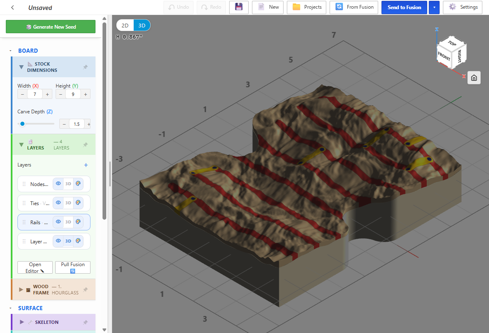Click the Carve Depth slider handle
489x333 pixels.
22,124
